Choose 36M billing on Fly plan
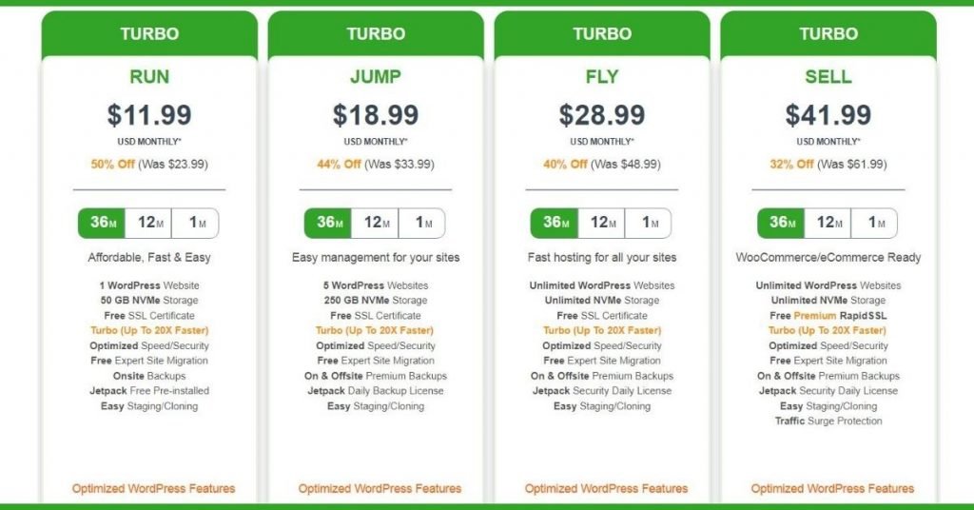 [x=555, y=223]
